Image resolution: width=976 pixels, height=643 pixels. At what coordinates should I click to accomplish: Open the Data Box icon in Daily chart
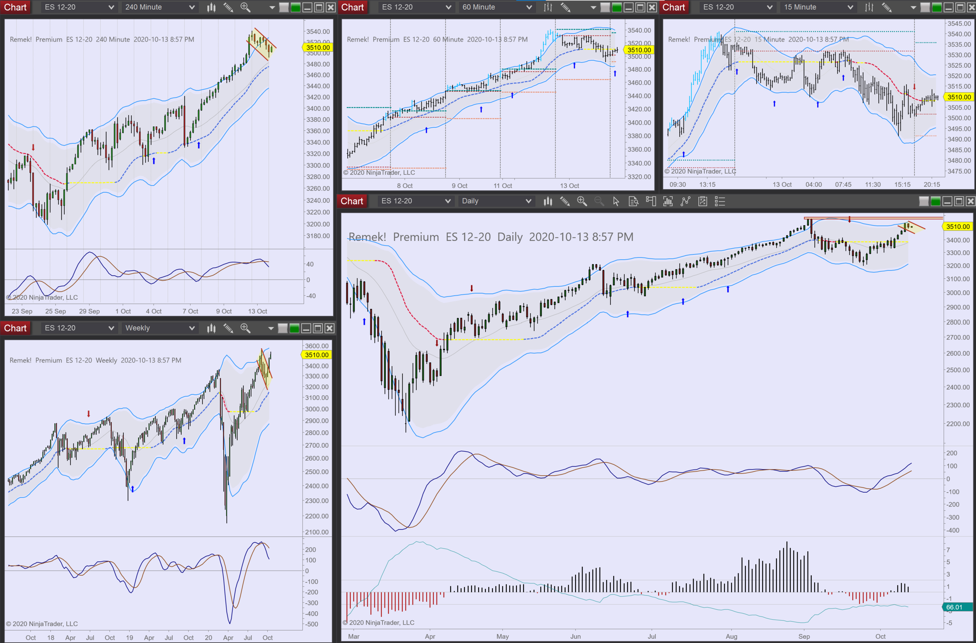(x=633, y=201)
